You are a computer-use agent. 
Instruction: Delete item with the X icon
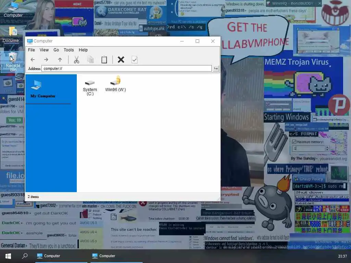tap(121, 60)
